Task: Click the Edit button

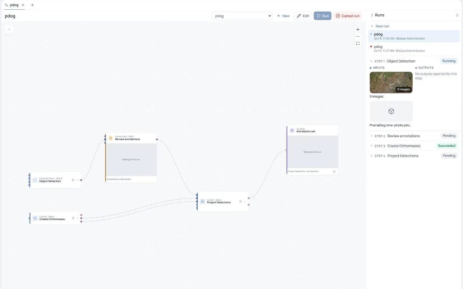Action: tap(303, 16)
